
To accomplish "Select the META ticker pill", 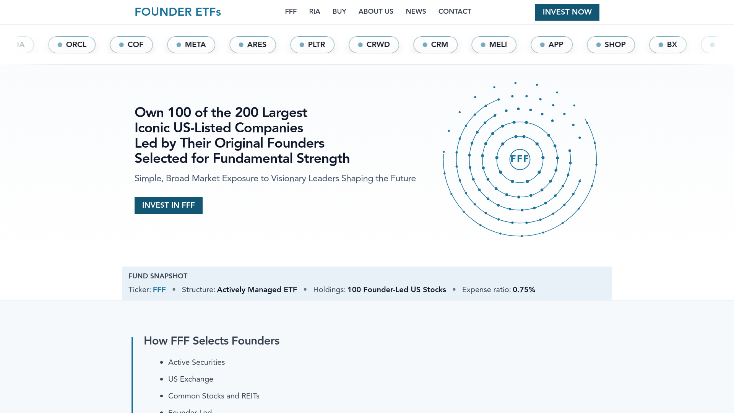I will point(191,45).
